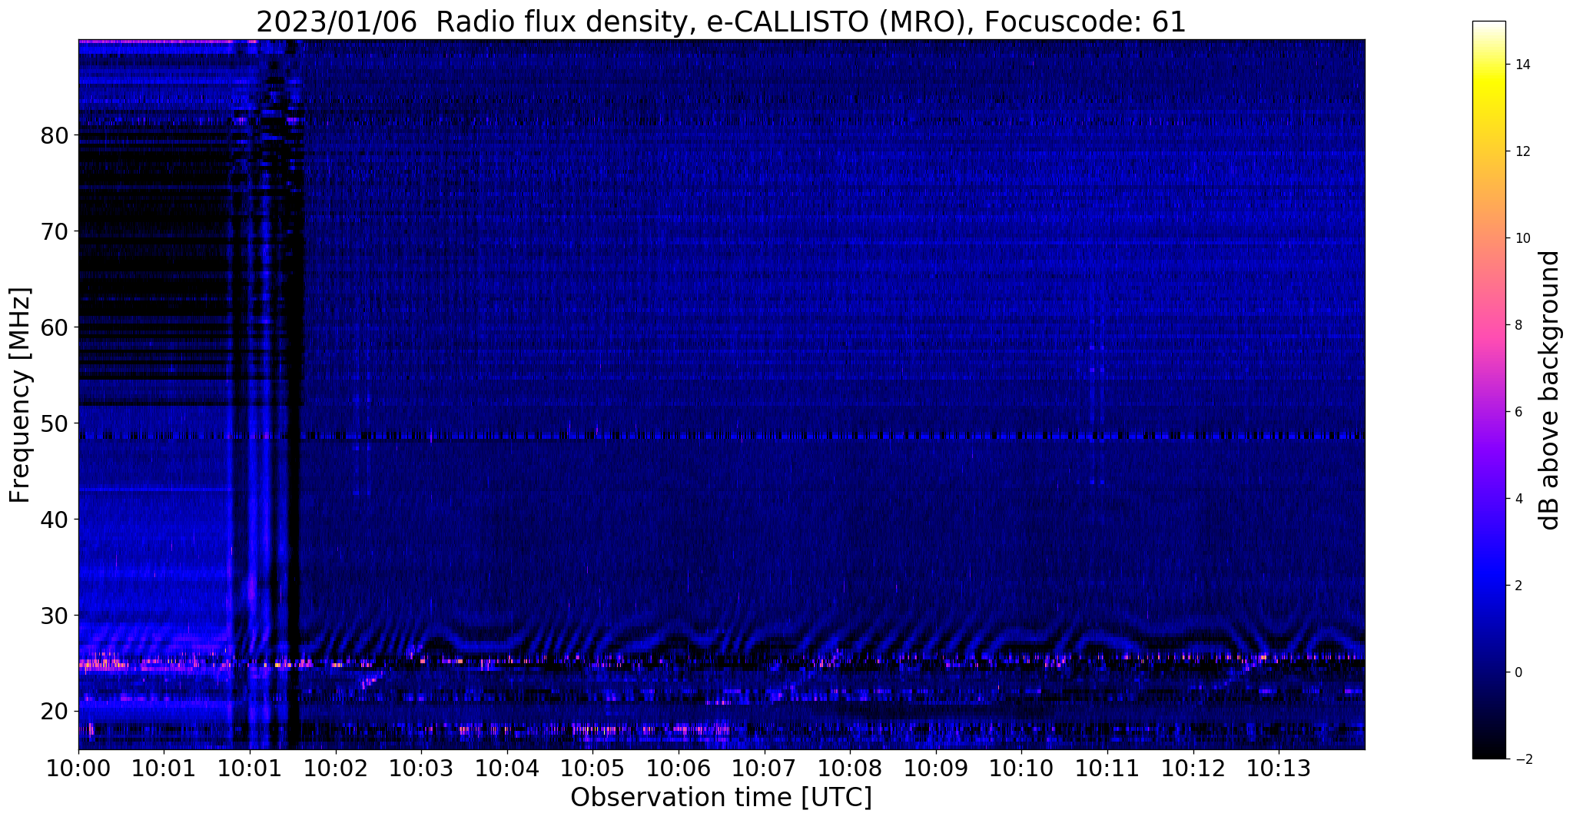
Task: Click the 30 MHz frequency tick label
Action: pos(54,615)
